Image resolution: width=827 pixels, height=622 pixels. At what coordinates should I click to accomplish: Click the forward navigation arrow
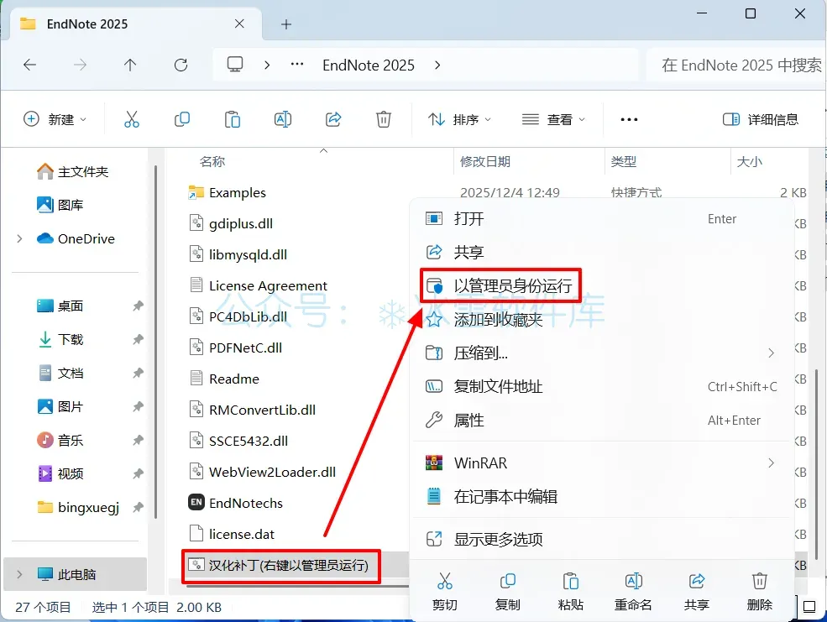(80, 65)
